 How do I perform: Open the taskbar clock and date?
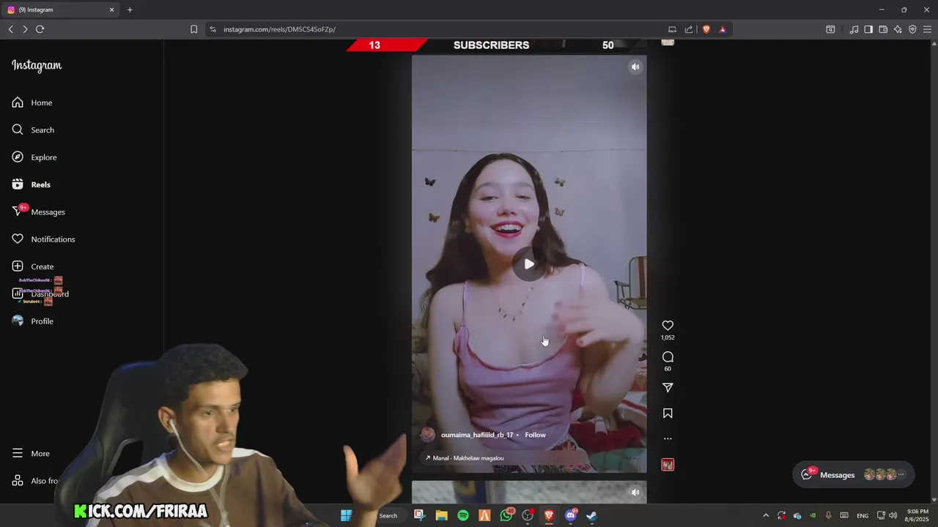pos(917,515)
